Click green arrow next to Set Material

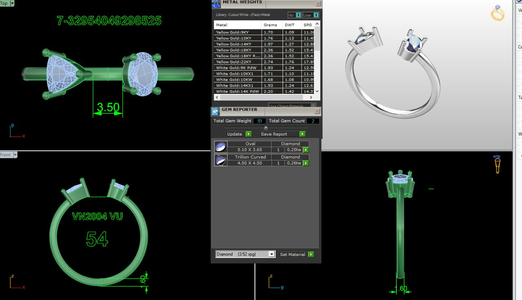coord(311,254)
